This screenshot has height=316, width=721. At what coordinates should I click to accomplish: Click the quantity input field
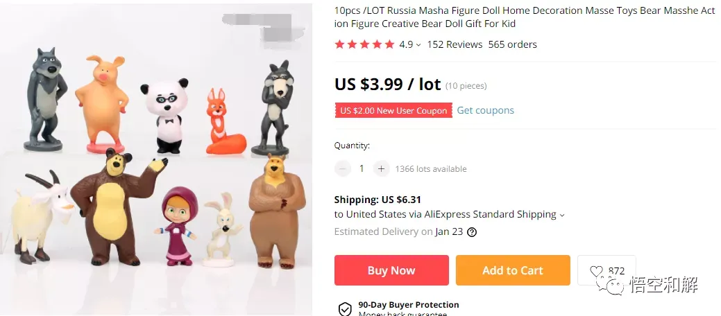tap(362, 168)
